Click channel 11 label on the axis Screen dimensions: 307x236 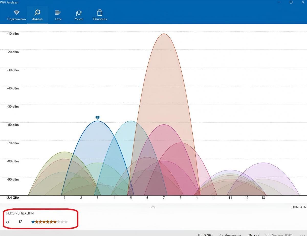230,198
